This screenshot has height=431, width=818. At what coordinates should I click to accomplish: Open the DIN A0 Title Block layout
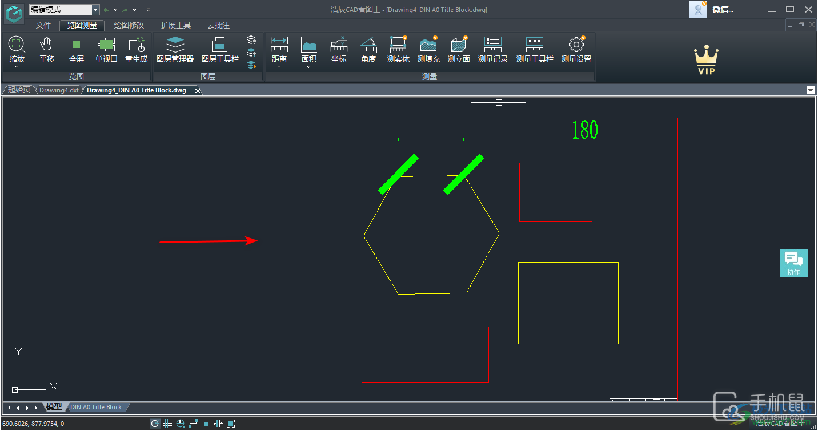96,407
